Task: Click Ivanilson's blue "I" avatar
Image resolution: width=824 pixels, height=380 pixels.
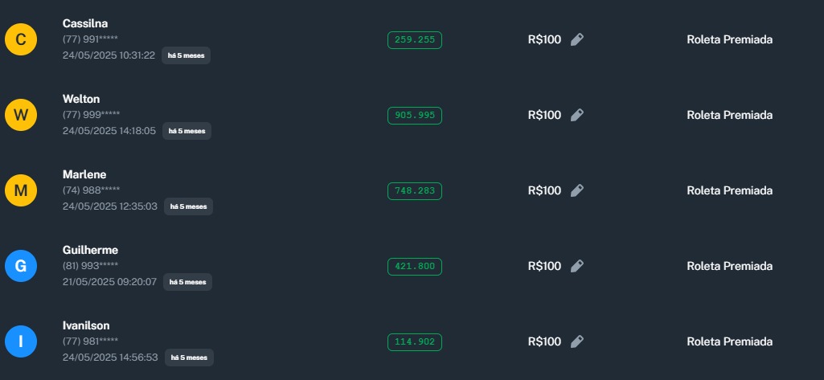Action: [x=21, y=341]
